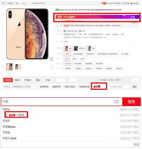Expand the Apple breadcrumb dropdown
Image resolution: width=142 pixels, height=149 pixels.
(25, 3)
